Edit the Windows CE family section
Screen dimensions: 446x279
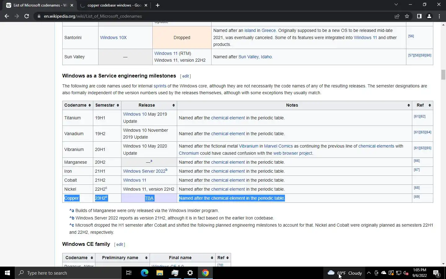(120, 245)
